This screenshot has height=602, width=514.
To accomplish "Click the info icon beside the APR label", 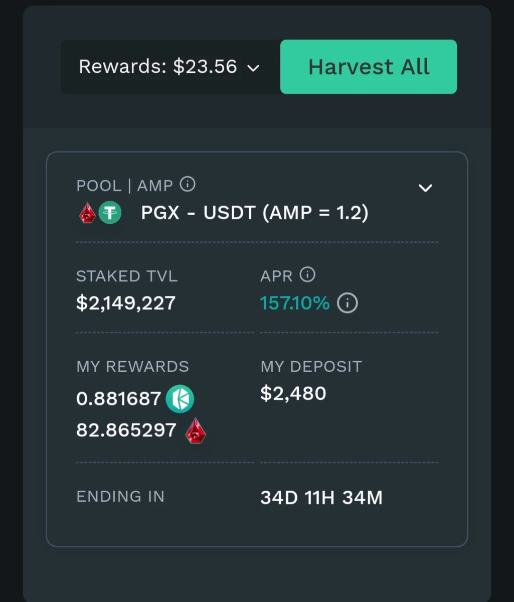I will [x=307, y=274].
